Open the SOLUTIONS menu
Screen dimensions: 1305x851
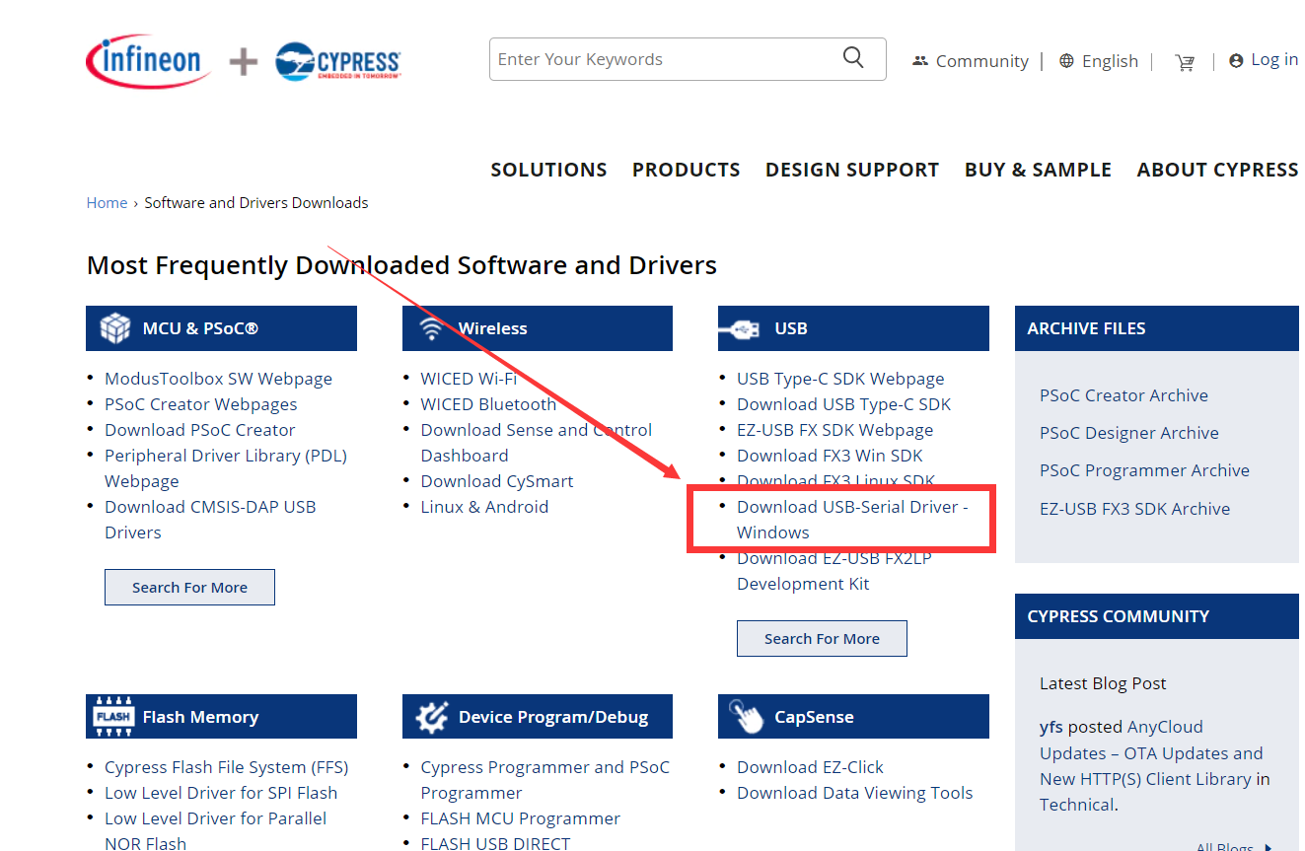pyautogui.click(x=548, y=170)
